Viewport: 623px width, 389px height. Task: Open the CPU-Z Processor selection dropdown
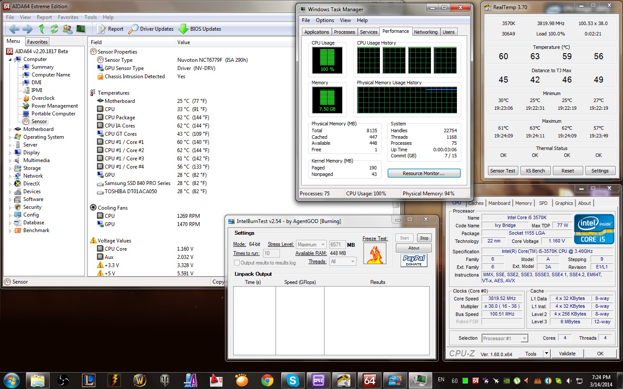click(505, 338)
